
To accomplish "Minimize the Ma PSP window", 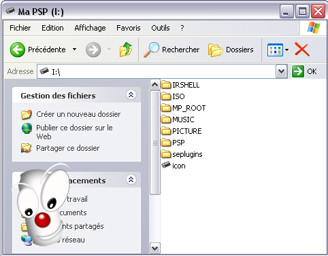I will 286,12.
